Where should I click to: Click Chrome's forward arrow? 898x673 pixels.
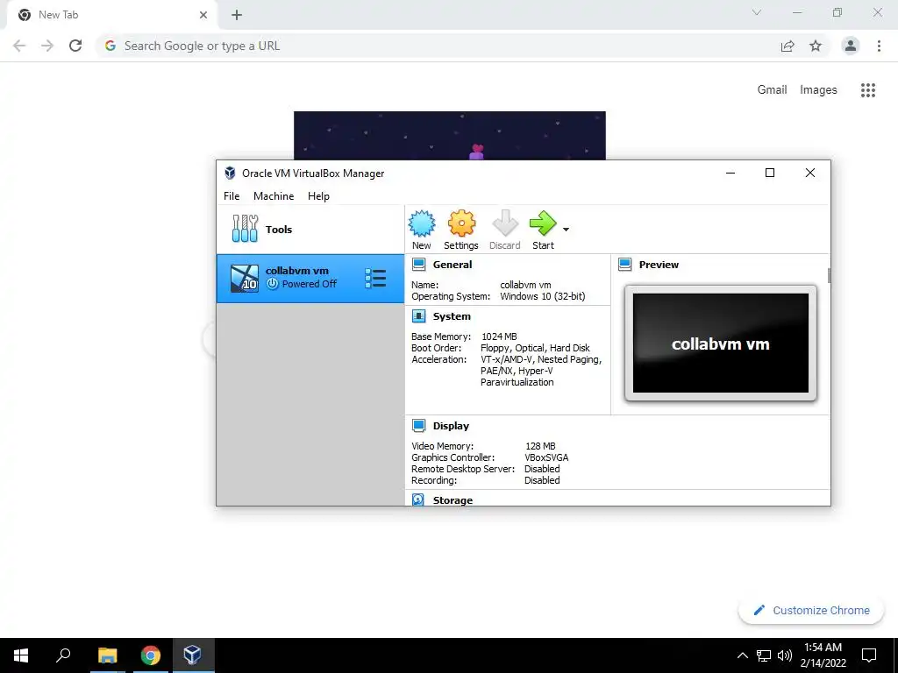[x=47, y=46]
